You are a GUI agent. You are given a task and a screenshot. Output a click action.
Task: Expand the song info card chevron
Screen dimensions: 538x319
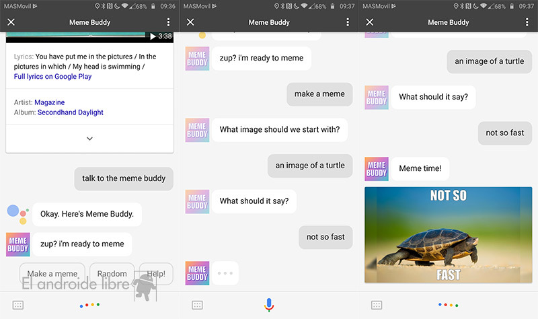click(x=89, y=139)
